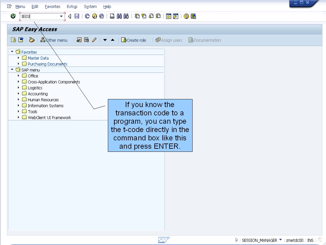
Task: Open the command field history dropdown
Action: pos(61,16)
